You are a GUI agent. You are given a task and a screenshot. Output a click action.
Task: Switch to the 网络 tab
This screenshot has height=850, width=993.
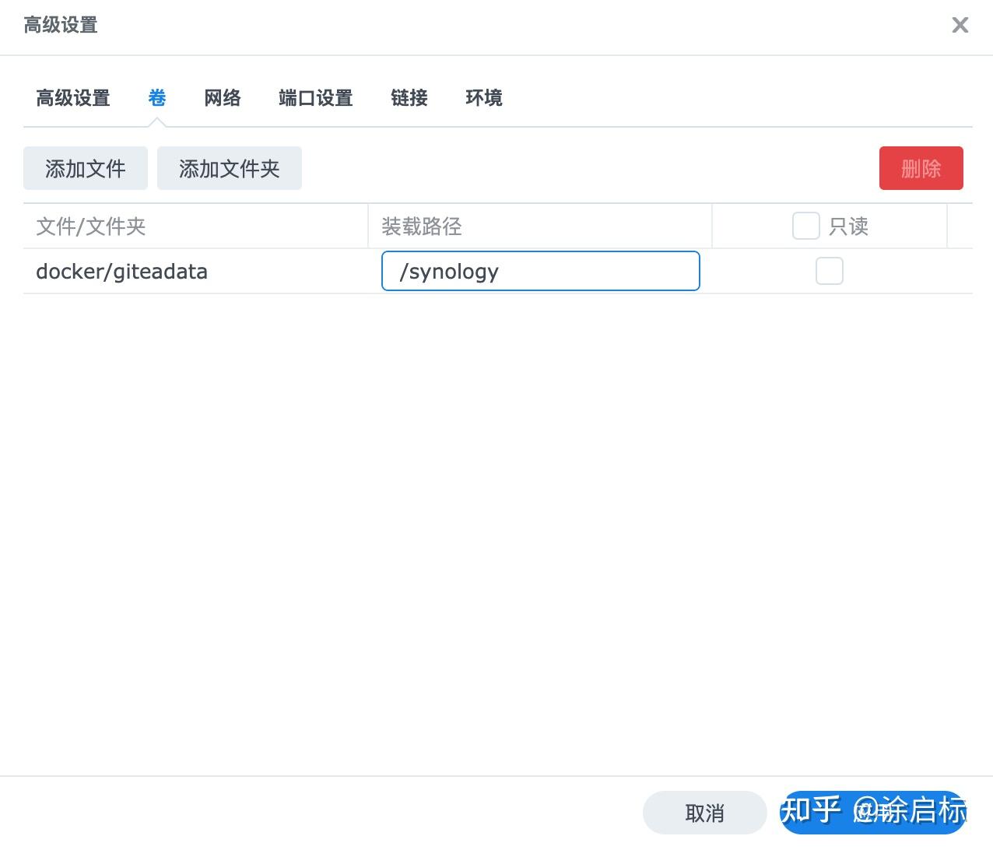222,97
